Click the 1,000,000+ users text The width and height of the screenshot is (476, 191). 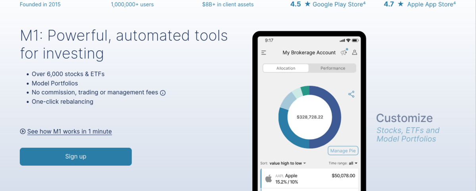132,4
